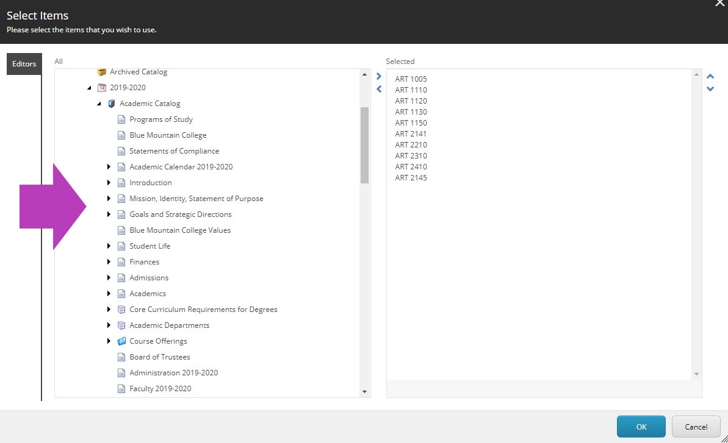Click the Course Offerings folder icon

(x=121, y=341)
